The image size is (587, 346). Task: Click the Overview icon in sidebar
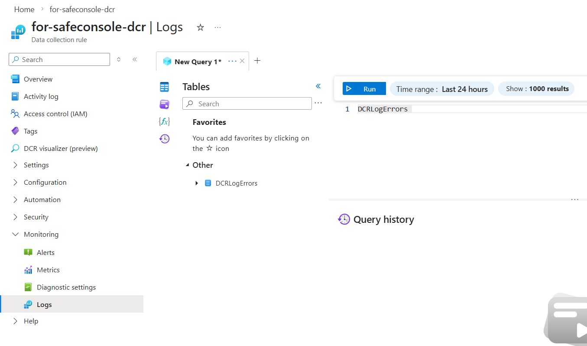(15, 79)
